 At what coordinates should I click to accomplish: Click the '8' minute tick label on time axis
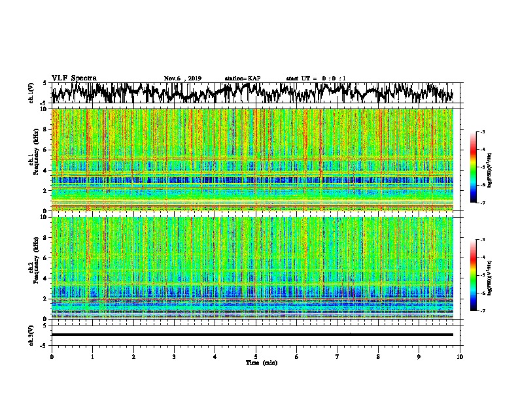(378, 357)
